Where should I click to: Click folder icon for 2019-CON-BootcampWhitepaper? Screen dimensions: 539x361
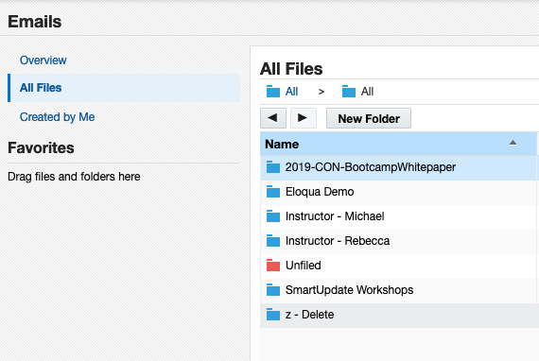[273, 167]
